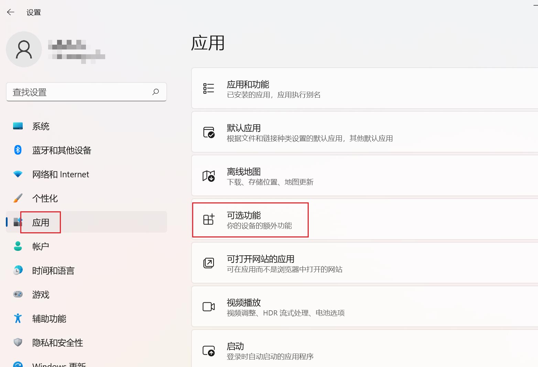Select the 帐户 account icon
The height and width of the screenshot is (367, 538).
(17, 246)
